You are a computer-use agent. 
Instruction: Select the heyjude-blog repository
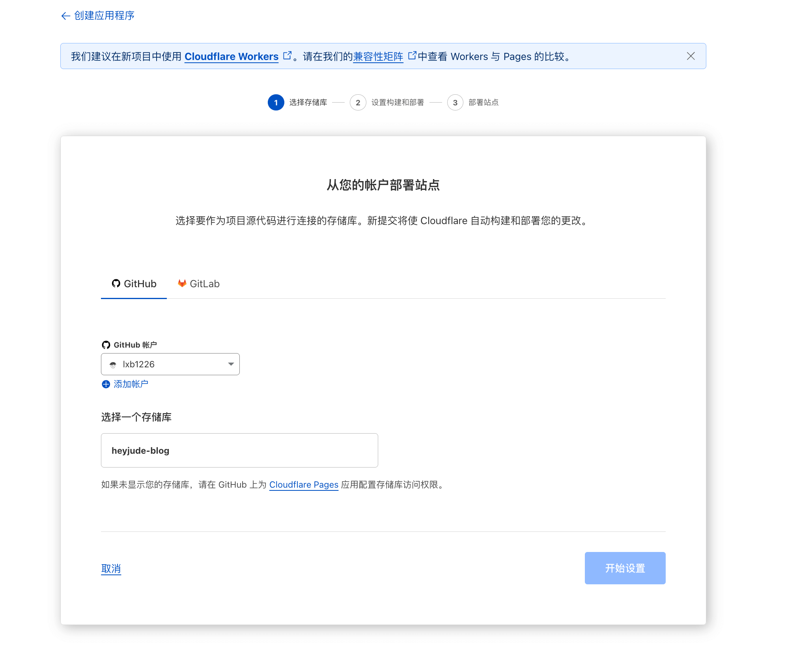[239, 451]
